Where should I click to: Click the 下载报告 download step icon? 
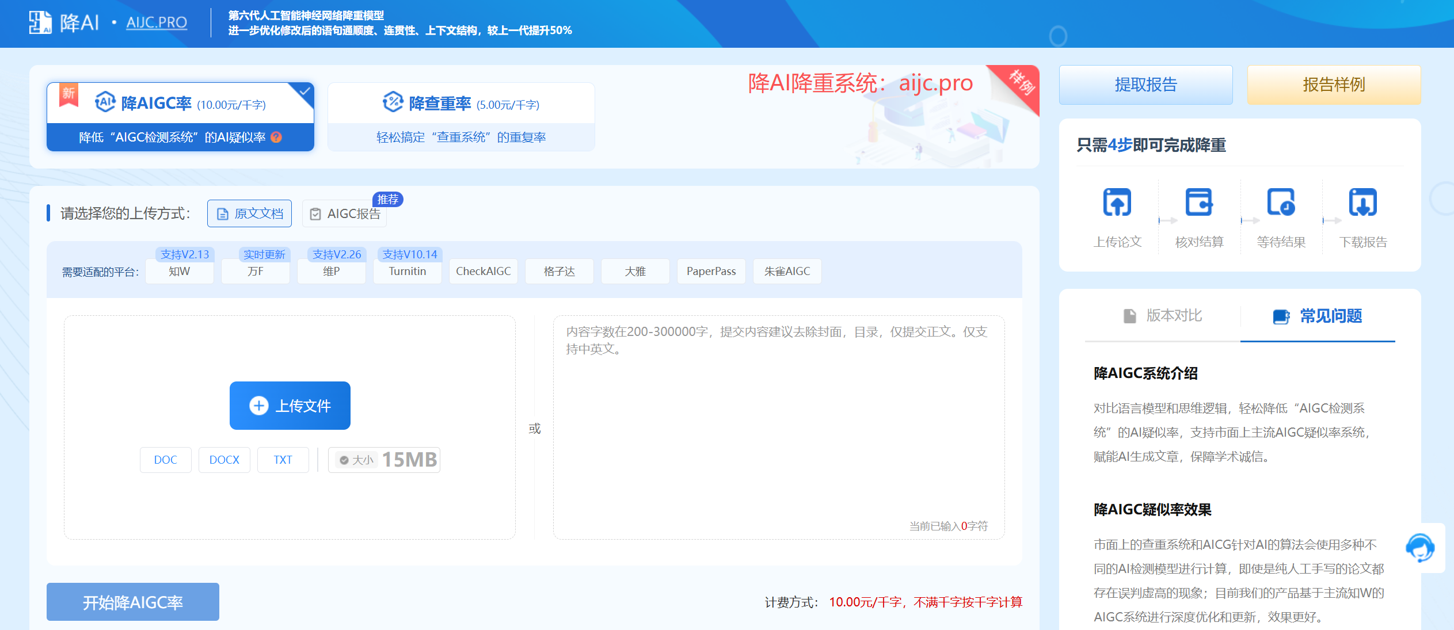tap(1362, 203)
